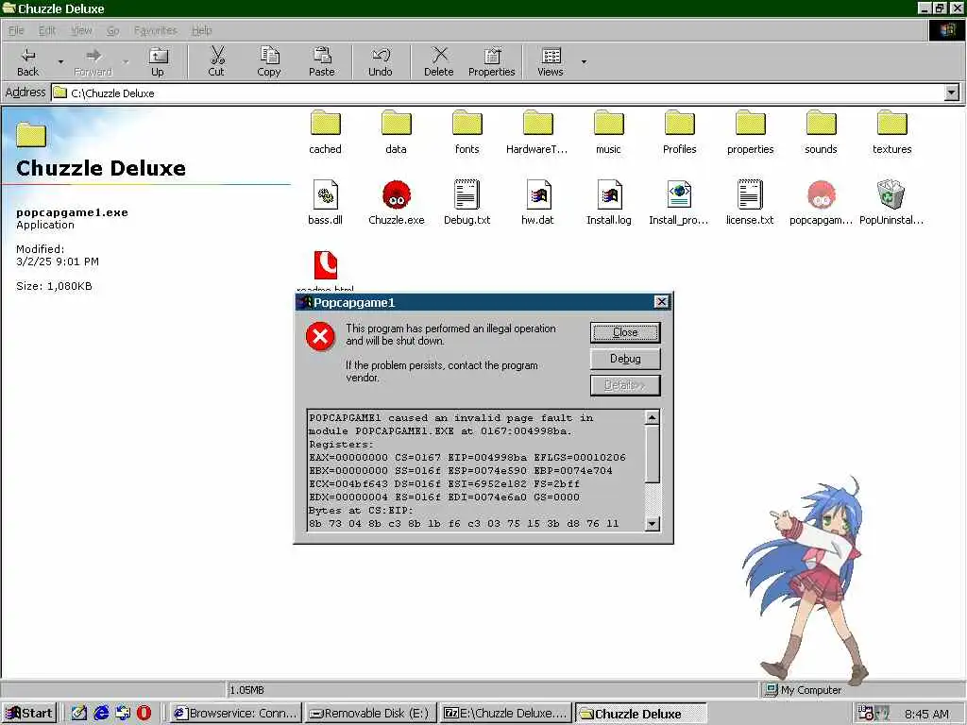Select the readme.html file icon
Screen dimensions: 967x725
(325, 265)
